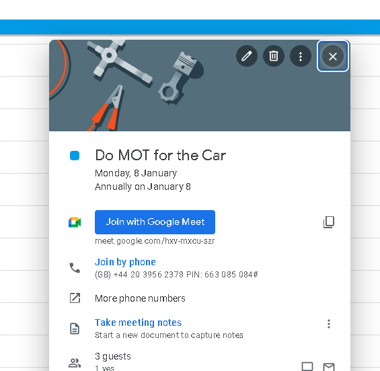Delete the event using the trash icon

tap(274, 56)
